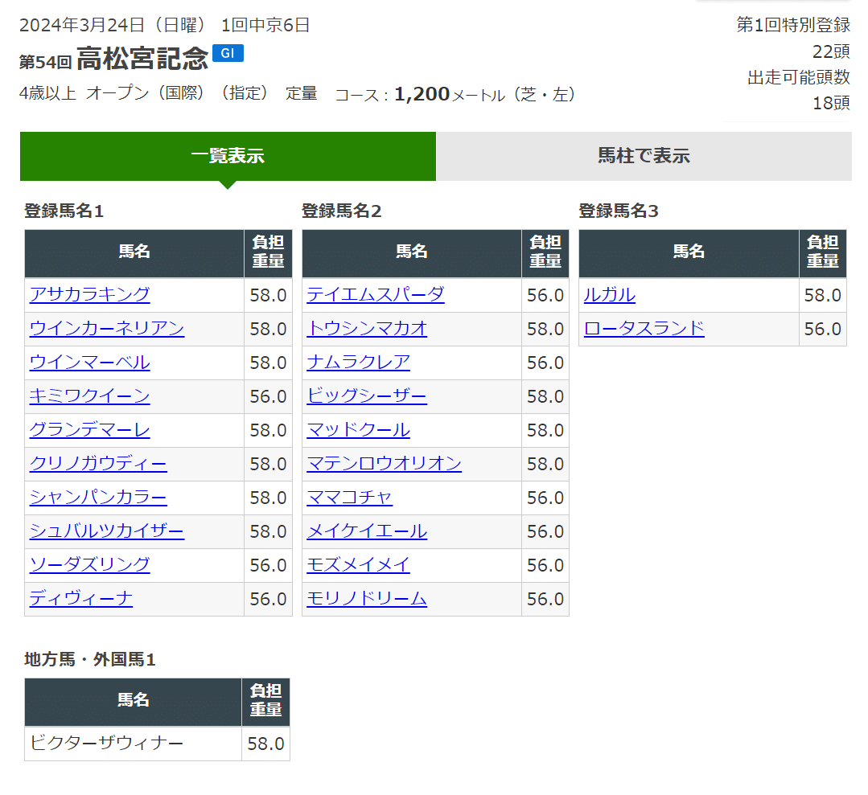Click the 56.0 weight for ママコチャ
This screenshot has width=868, height=795.
[545, 498]
